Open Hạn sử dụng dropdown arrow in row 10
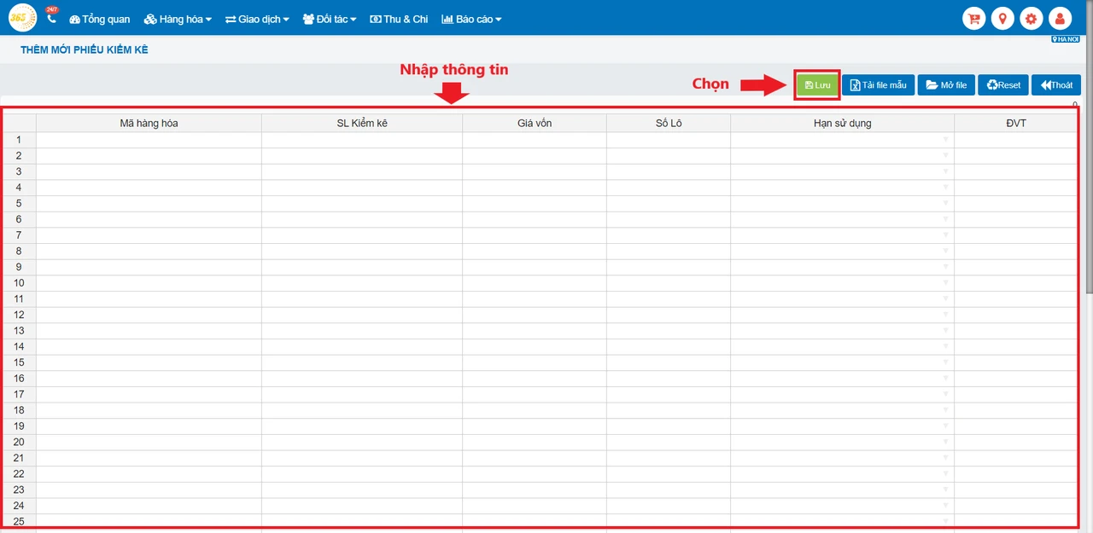The height and width of the screenshot is (533, 1093). [946, 283]
